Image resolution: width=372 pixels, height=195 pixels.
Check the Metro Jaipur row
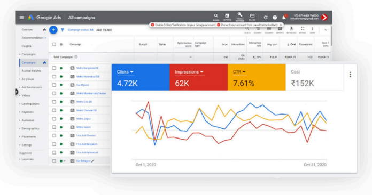tap(54, 119)
